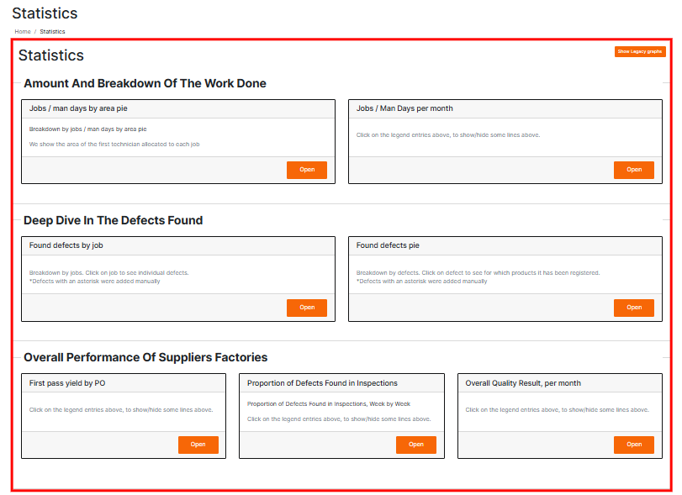Click 'Amount And Breakdown Of The Work Done' heading
Image resolution: width=682 pixels, height=495 pixels.
coord(145,83)
